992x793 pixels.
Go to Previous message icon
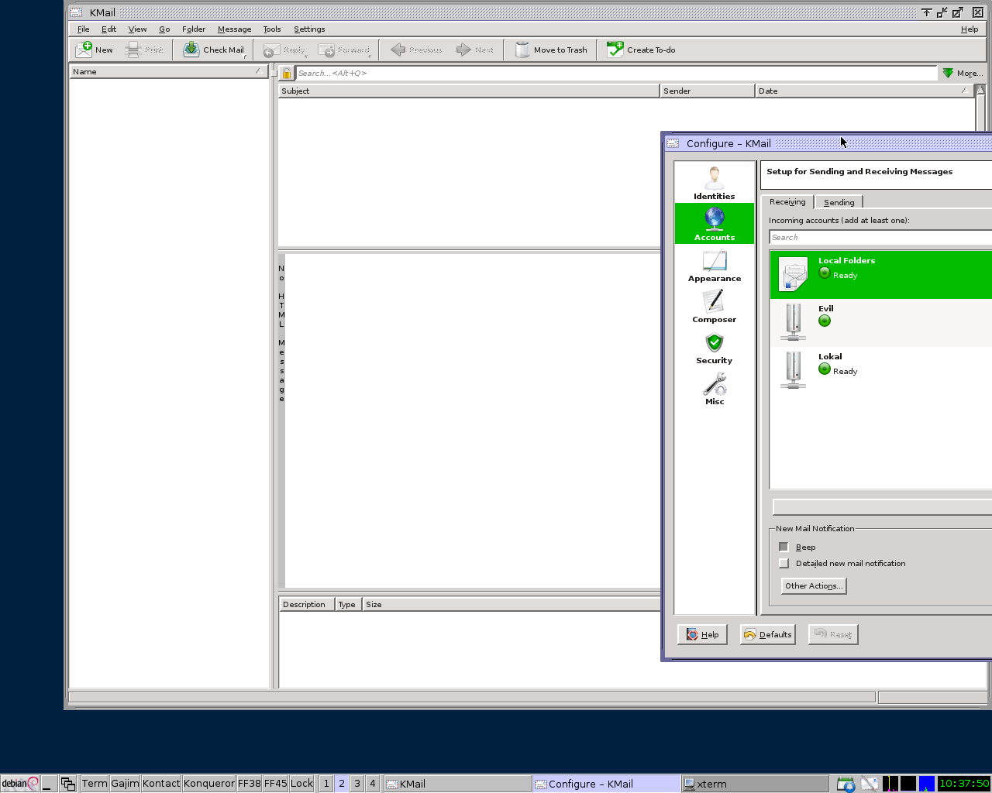tap(398, 50)
